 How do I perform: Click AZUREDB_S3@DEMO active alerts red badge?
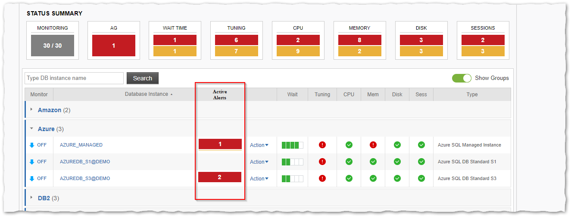(x=220, y=177)
